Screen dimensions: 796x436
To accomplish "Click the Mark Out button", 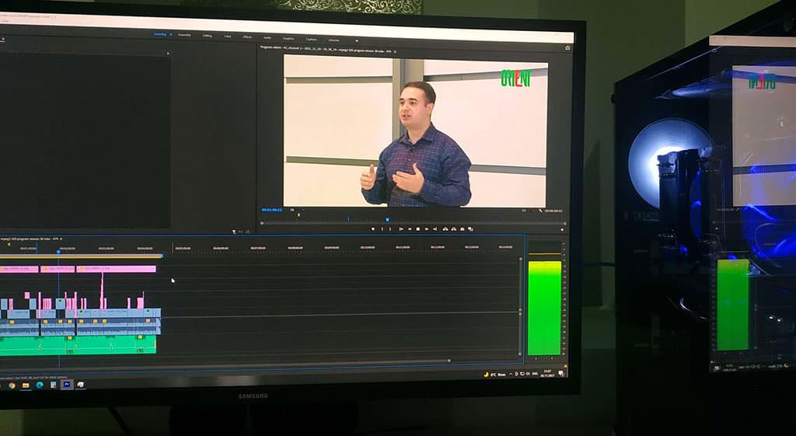I will coord(391,229).
